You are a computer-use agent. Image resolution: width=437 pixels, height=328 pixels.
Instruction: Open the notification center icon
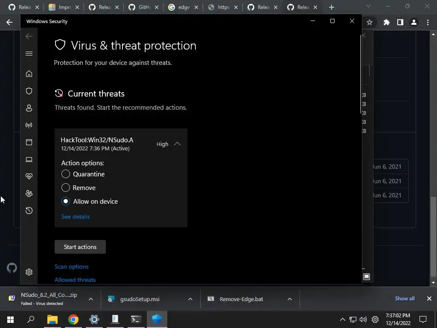click(x=423, y=319)
